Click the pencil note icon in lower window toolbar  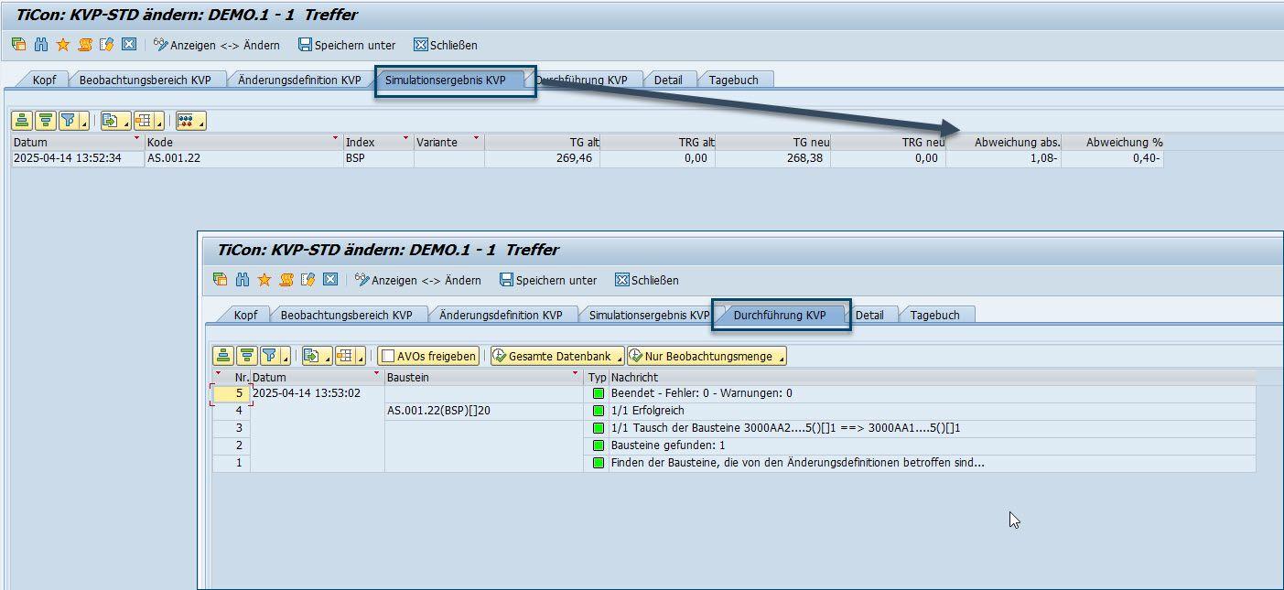(308, 280)
